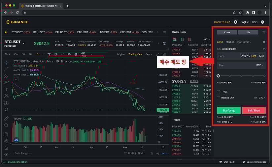The height and width of the screenshot is (167, 272).
Task: Take a chart snapshot with camera icon
Action: [69, 54]
